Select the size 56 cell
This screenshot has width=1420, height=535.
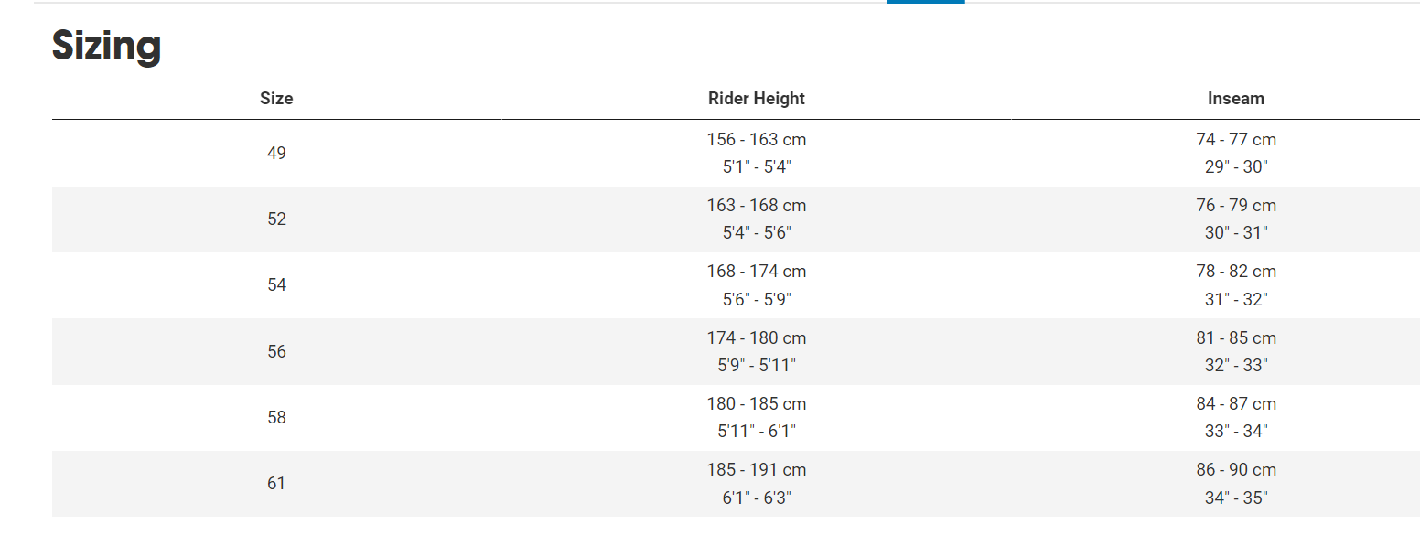coord(276,352)
